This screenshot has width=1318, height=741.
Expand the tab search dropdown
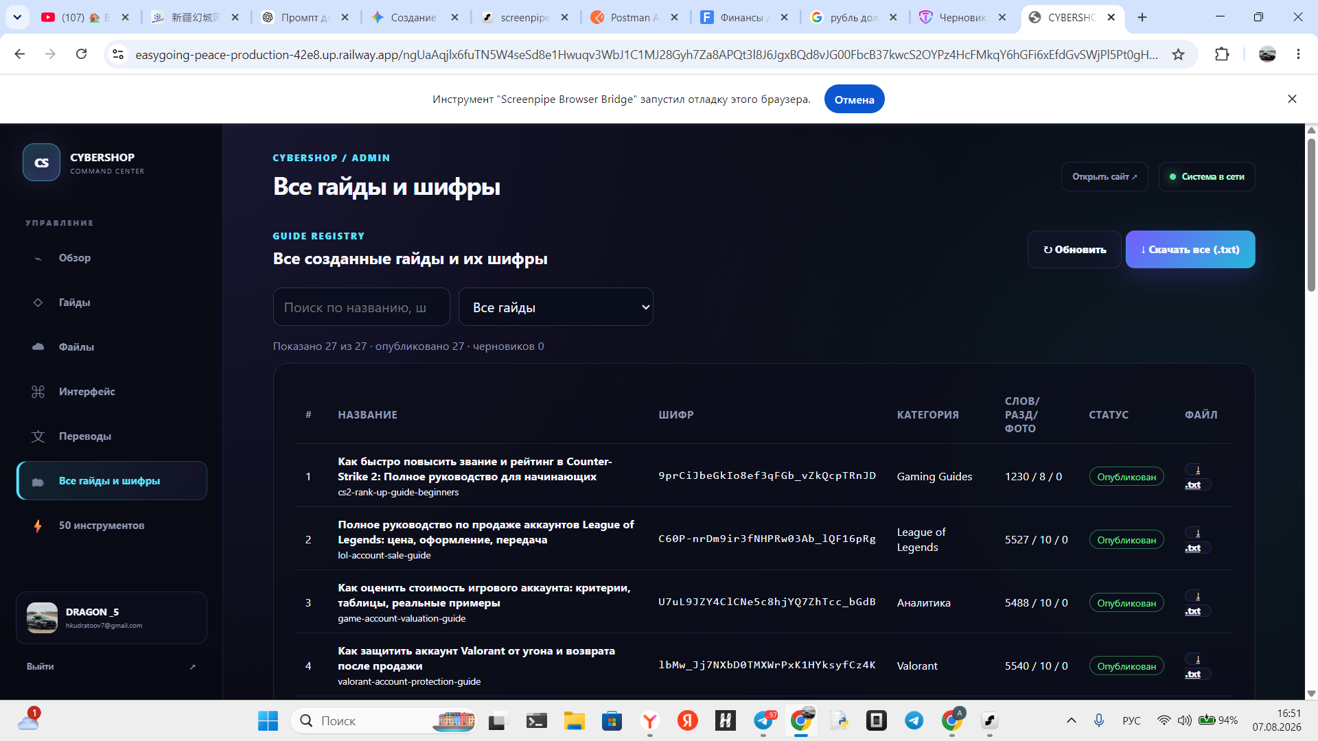click(x=17, y=17)
